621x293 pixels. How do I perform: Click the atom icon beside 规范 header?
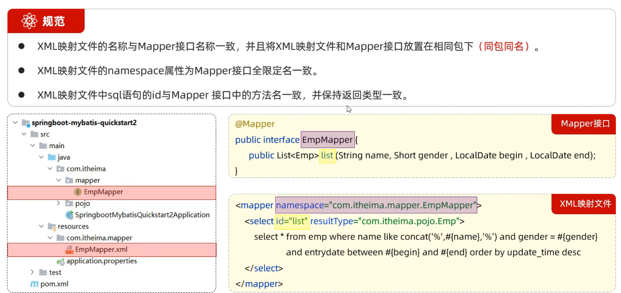pyautogui.click(x=29, y=21)
